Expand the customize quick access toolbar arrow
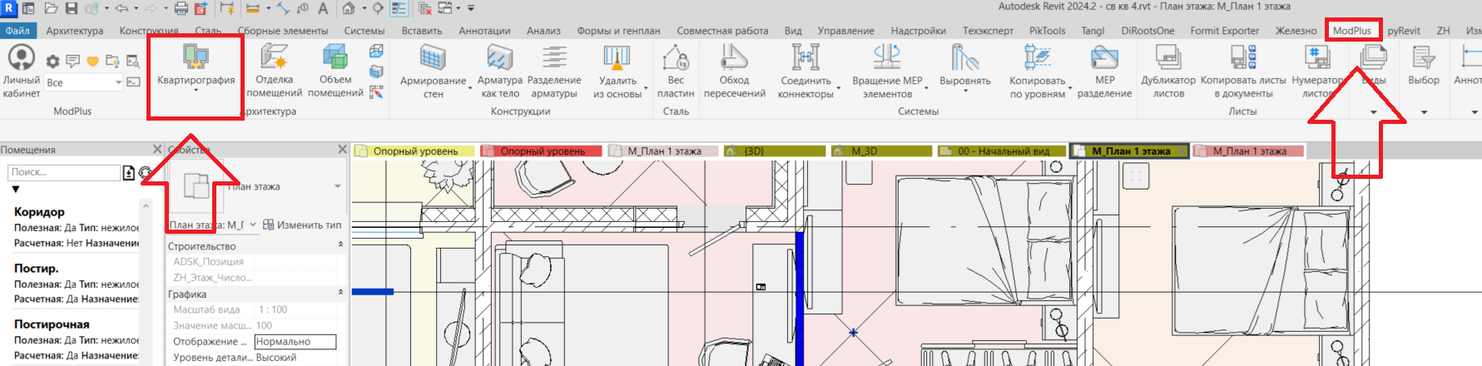The height and width of the screenshot is (366, 1482). (x=471, y=8)
